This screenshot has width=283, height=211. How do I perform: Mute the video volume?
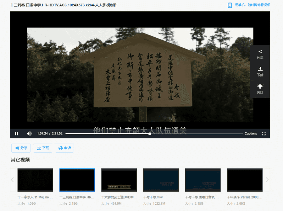(29, 134)
